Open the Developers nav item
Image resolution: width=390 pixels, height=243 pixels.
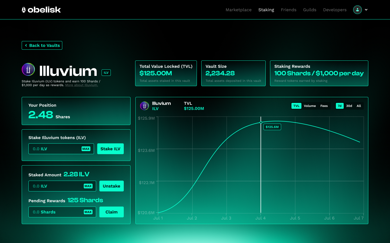(x=335, y=10)
